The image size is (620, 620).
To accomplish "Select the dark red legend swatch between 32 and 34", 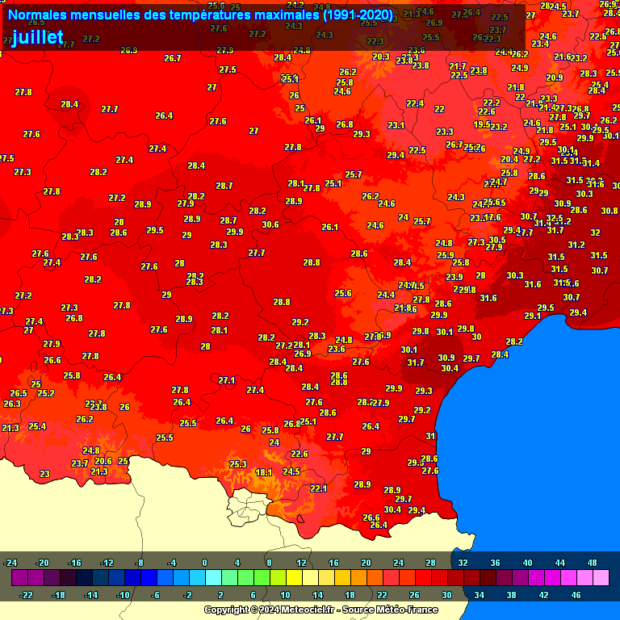I will tap(471, 578).
